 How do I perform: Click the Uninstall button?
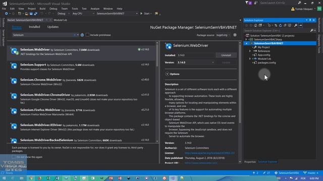(x=226, y=55)
